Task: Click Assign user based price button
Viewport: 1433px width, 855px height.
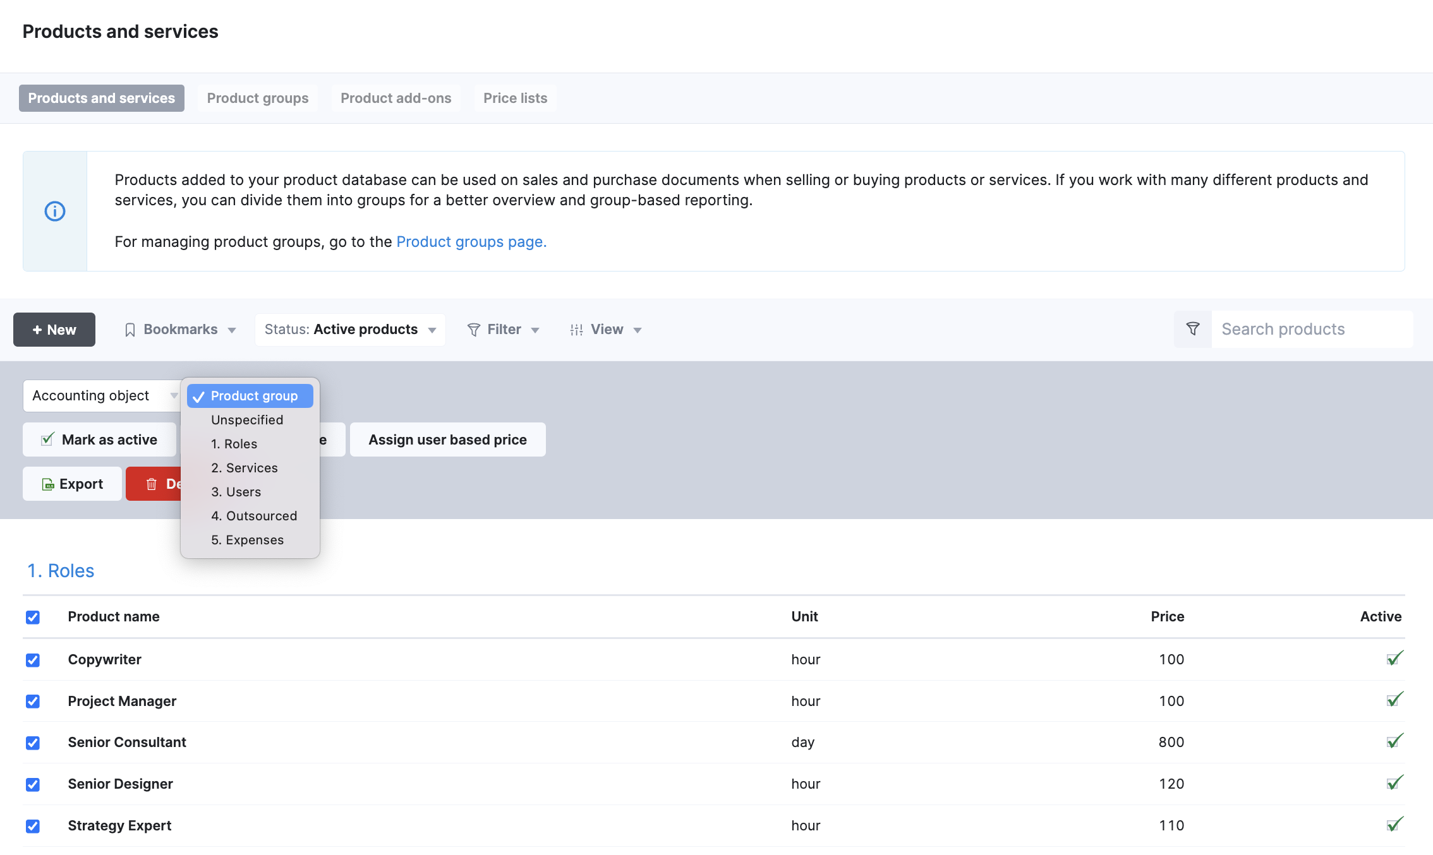Action: [x=447, y=439]
